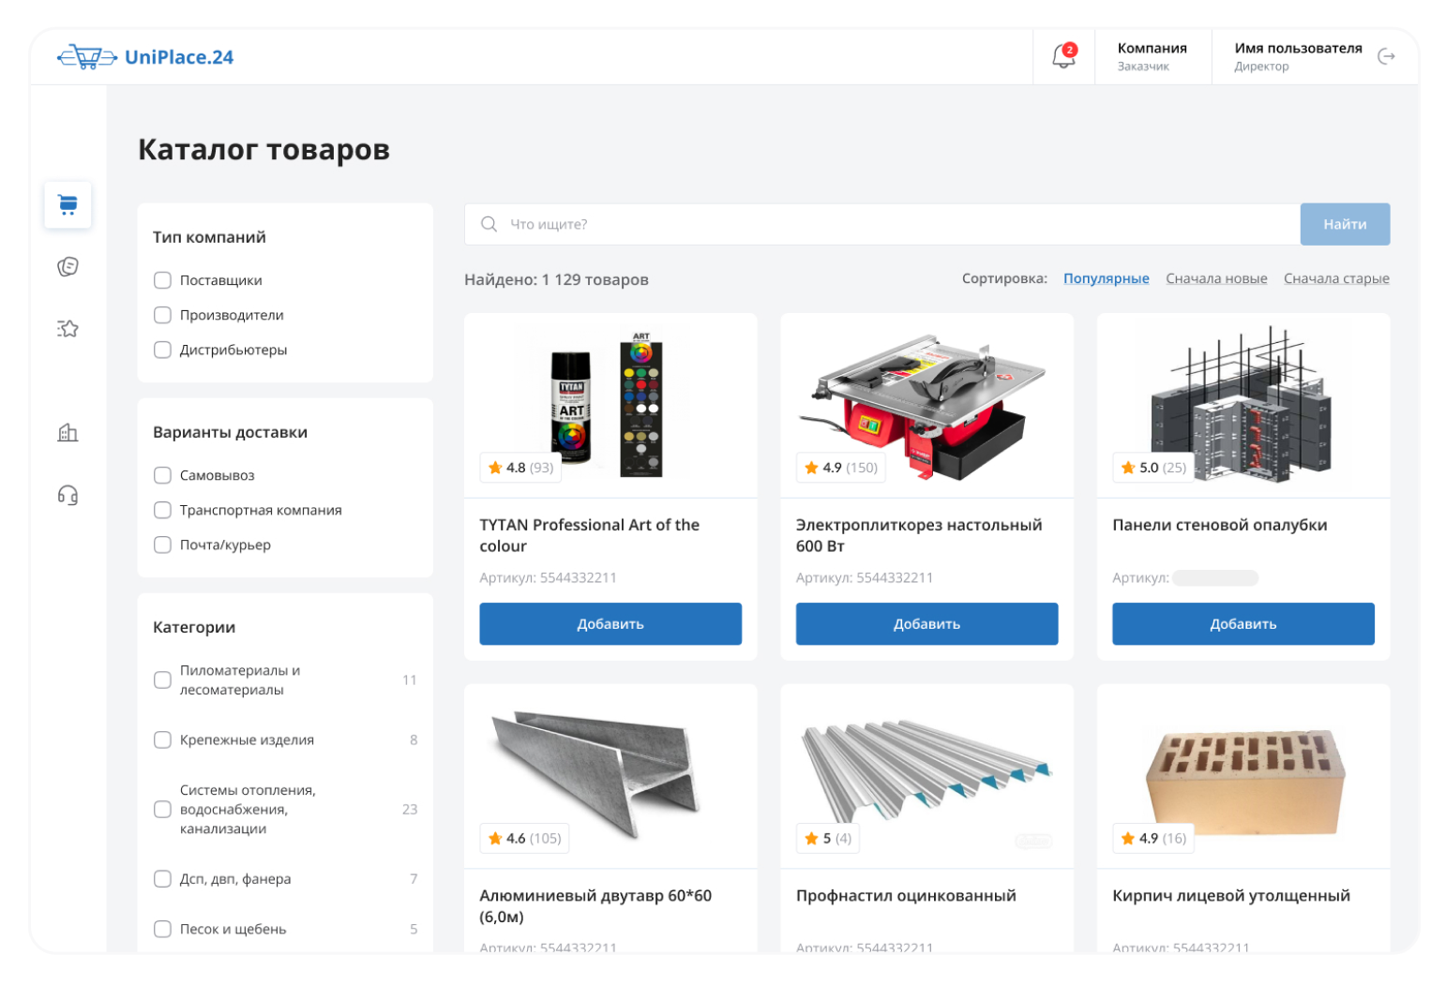This screenshot has height=985, width=1446.
Task: Check the Самовывоз delivery option
Action: pyautogui.click(x=162, y=475)
